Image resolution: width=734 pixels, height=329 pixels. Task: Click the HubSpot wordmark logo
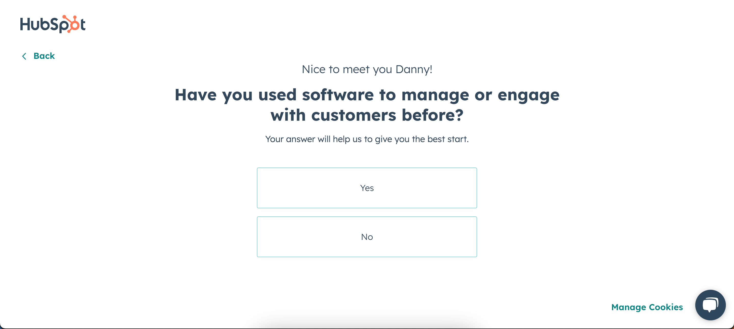click(53, 24)
